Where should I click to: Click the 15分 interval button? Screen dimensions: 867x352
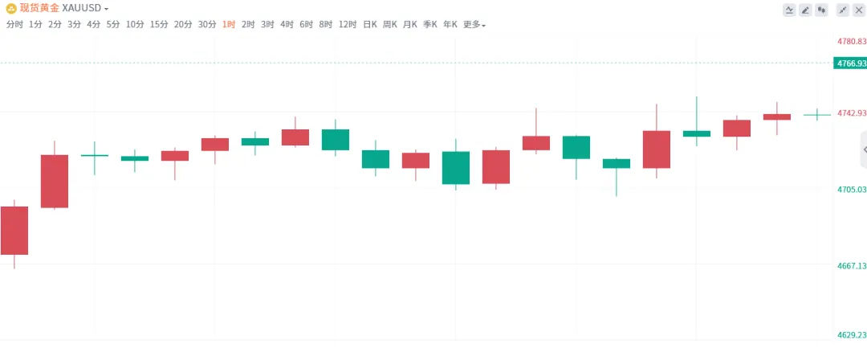159,25
